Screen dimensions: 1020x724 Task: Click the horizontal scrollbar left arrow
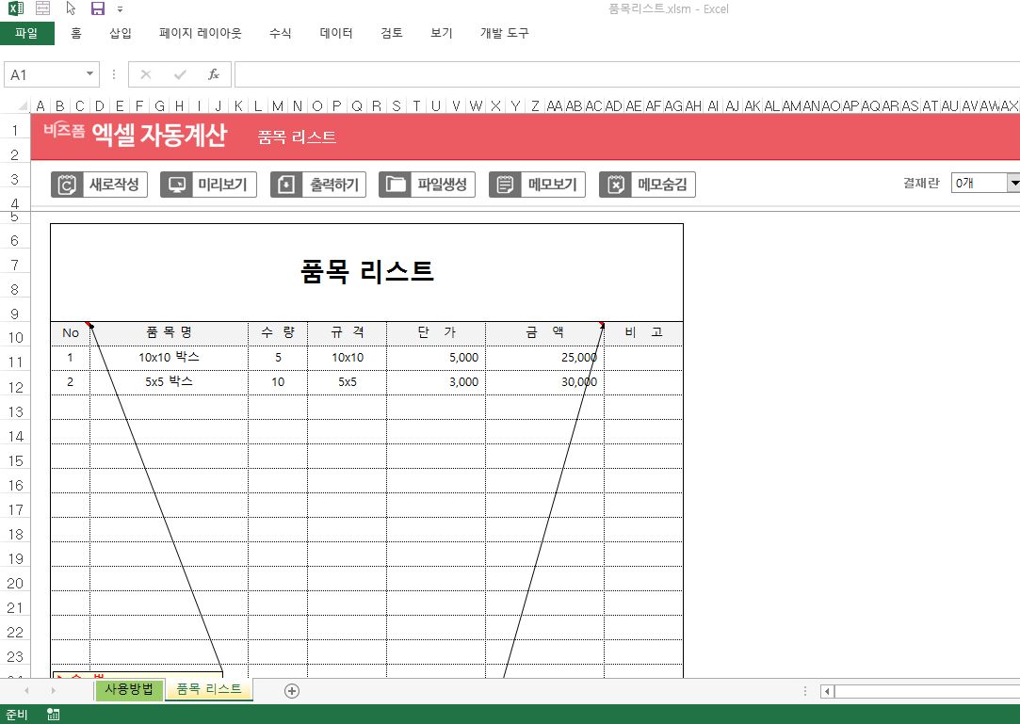[827, 691]
